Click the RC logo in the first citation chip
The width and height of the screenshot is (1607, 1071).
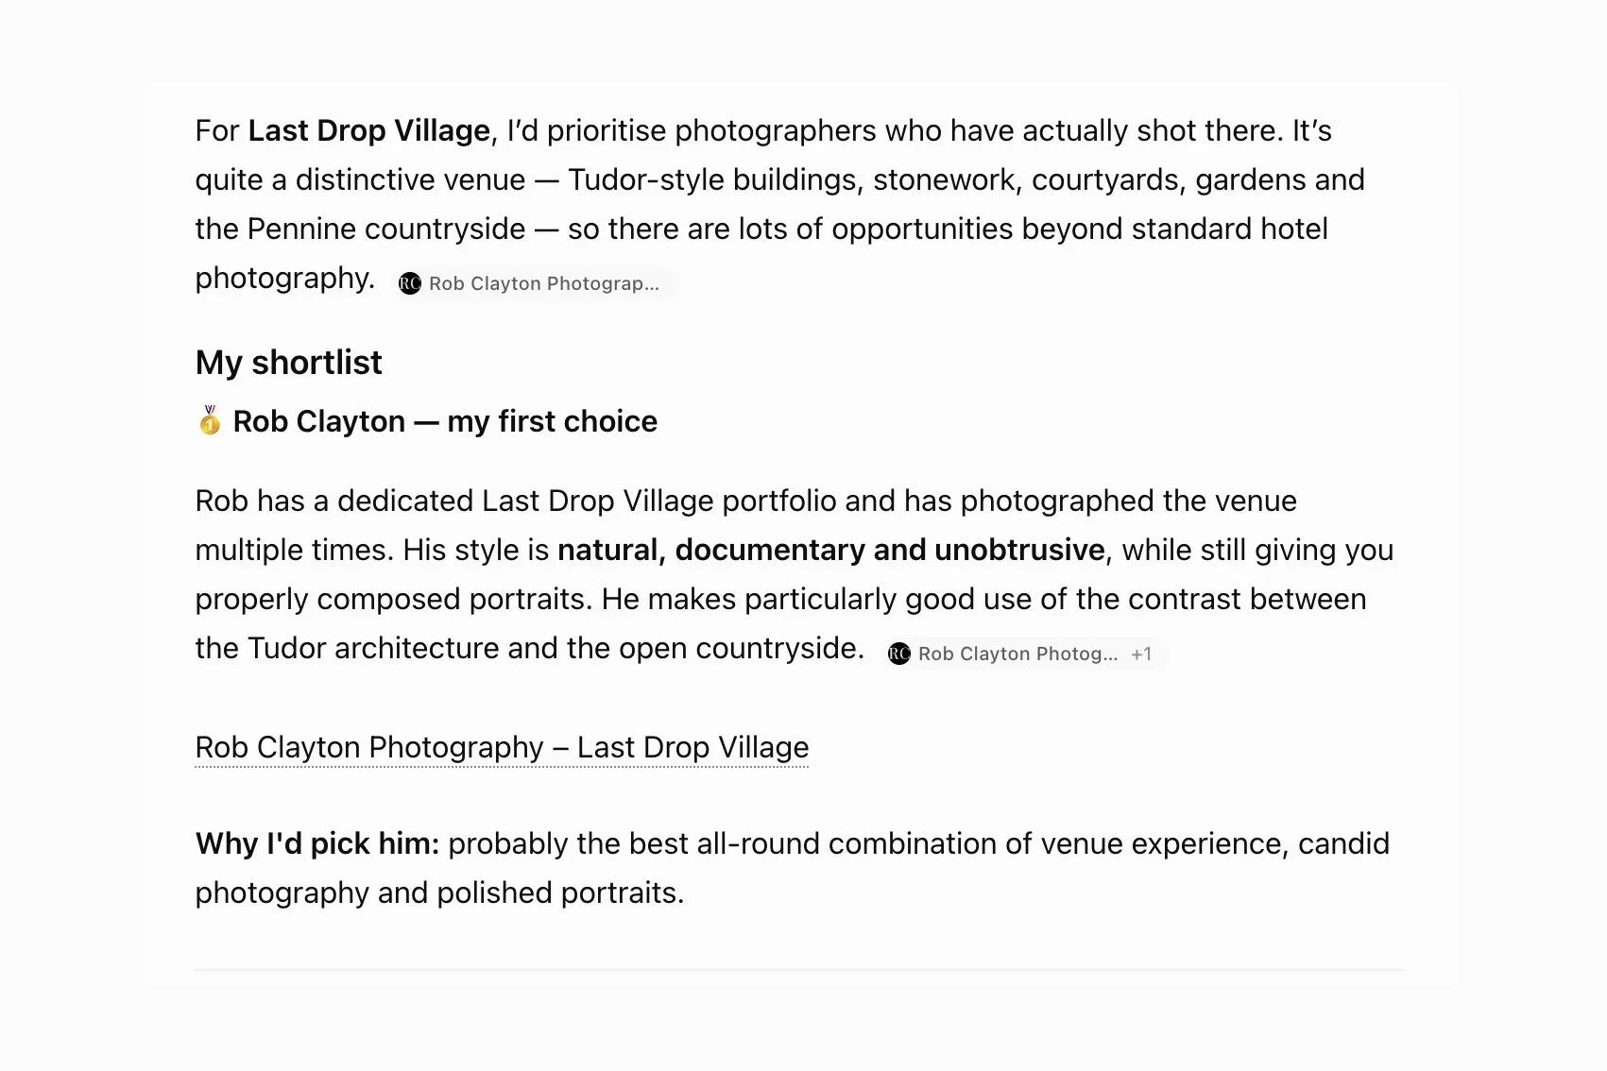click(409, 283)
